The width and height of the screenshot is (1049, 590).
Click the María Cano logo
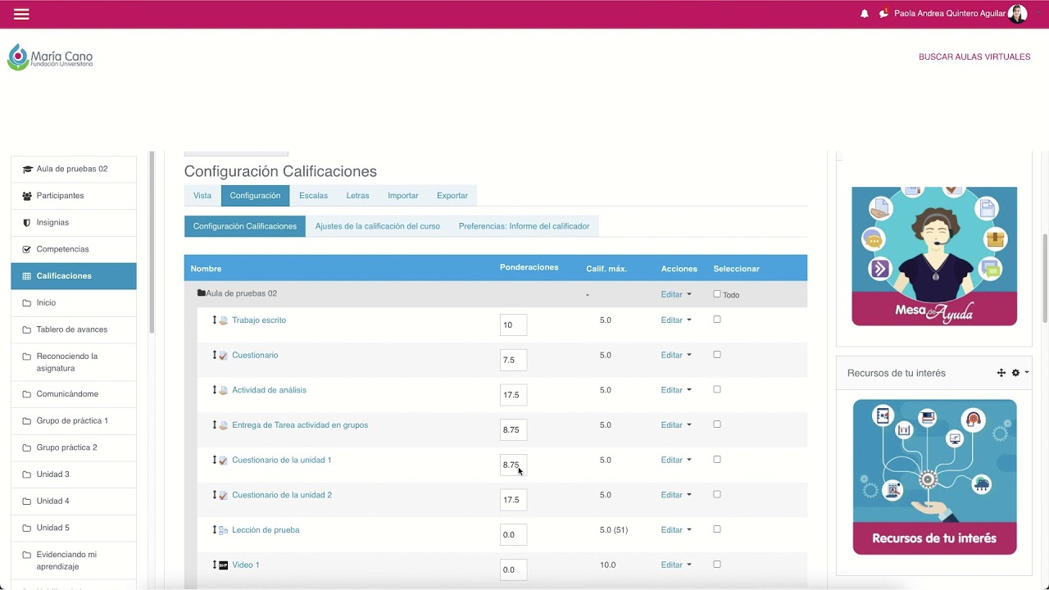tap(50, 57)
